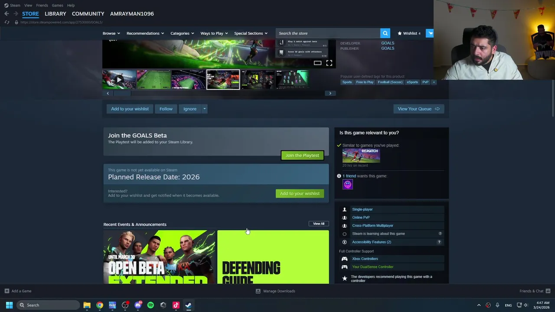Click the Follow button
The height and width of the screenshot is (312, 555).
click(x=166, y=109)
